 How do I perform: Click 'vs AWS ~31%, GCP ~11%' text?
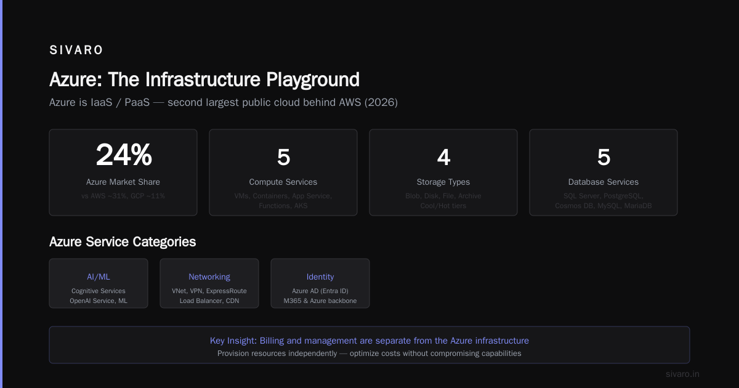[x=123, y=196]
